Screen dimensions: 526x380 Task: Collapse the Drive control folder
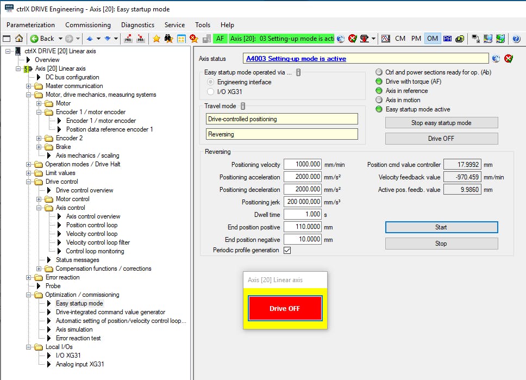click(x=28, y=182)
